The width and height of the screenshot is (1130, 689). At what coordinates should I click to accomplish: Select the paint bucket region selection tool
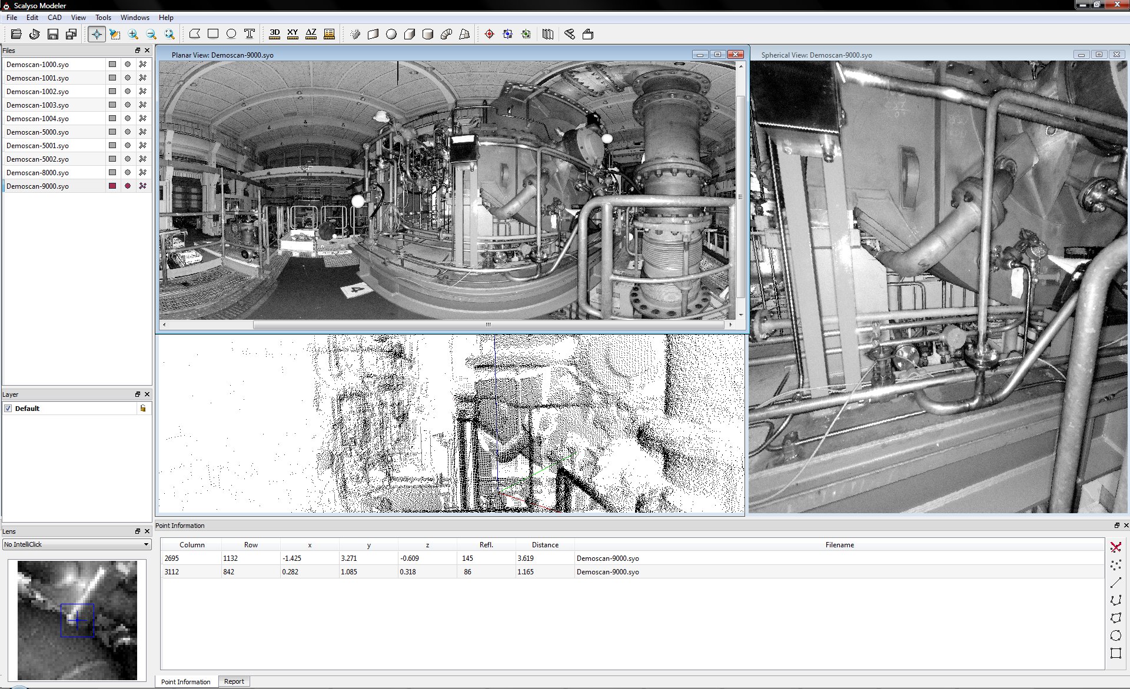coord(115,34)
